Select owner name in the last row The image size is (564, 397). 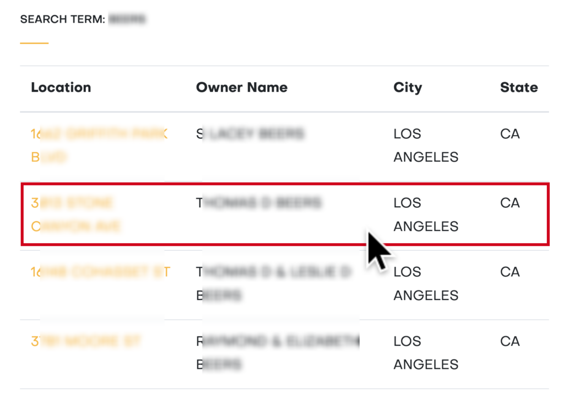[x=278, y=353]
